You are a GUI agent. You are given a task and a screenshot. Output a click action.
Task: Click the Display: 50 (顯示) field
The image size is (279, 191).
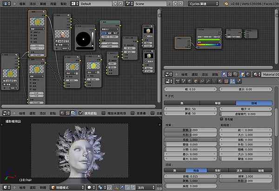(x=190, y=109)
